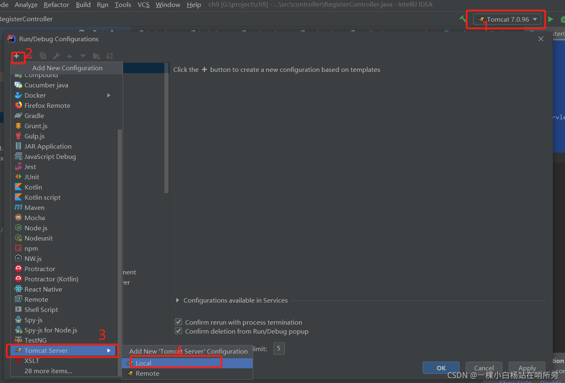The height and width of the screenshot is (383, 565).
Task: Click the Kotlin icon in configuration list
Action: tap(18, 187)
